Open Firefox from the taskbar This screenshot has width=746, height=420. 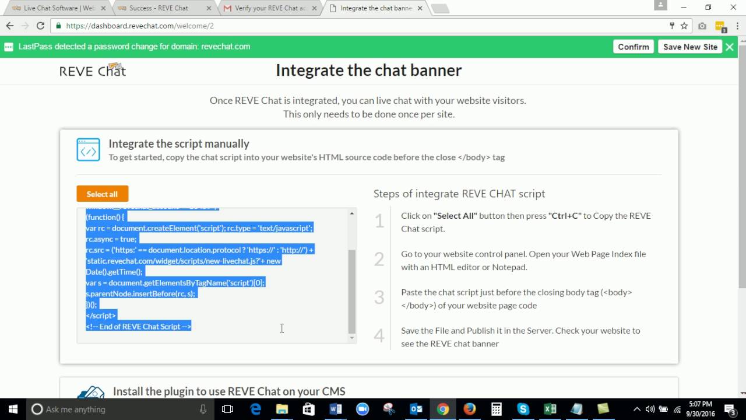470,409
